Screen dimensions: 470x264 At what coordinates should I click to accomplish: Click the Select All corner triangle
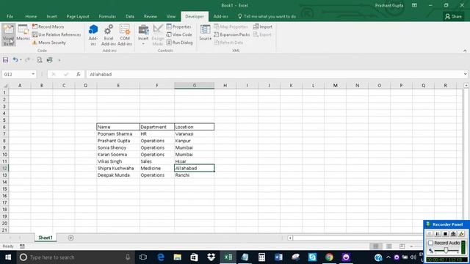[x=5, y=86]
